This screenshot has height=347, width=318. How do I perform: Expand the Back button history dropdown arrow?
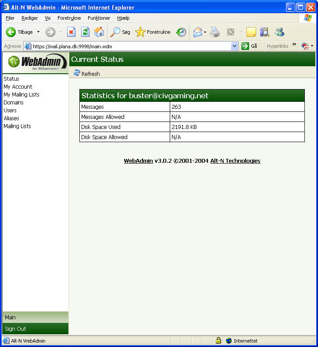(38, 32)
